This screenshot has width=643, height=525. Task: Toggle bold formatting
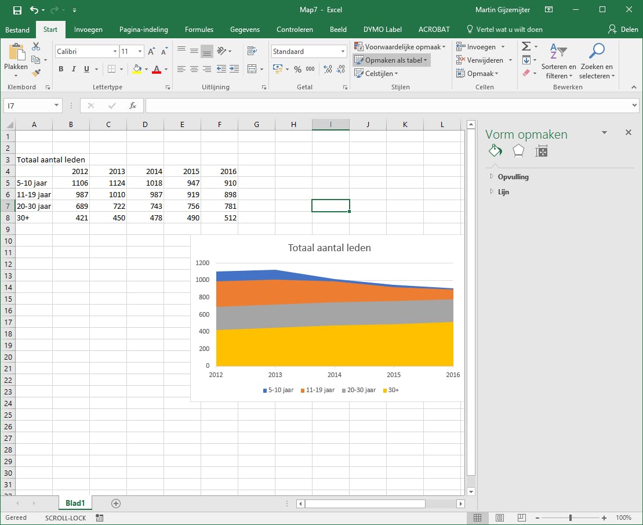click(x=61, y=69)
